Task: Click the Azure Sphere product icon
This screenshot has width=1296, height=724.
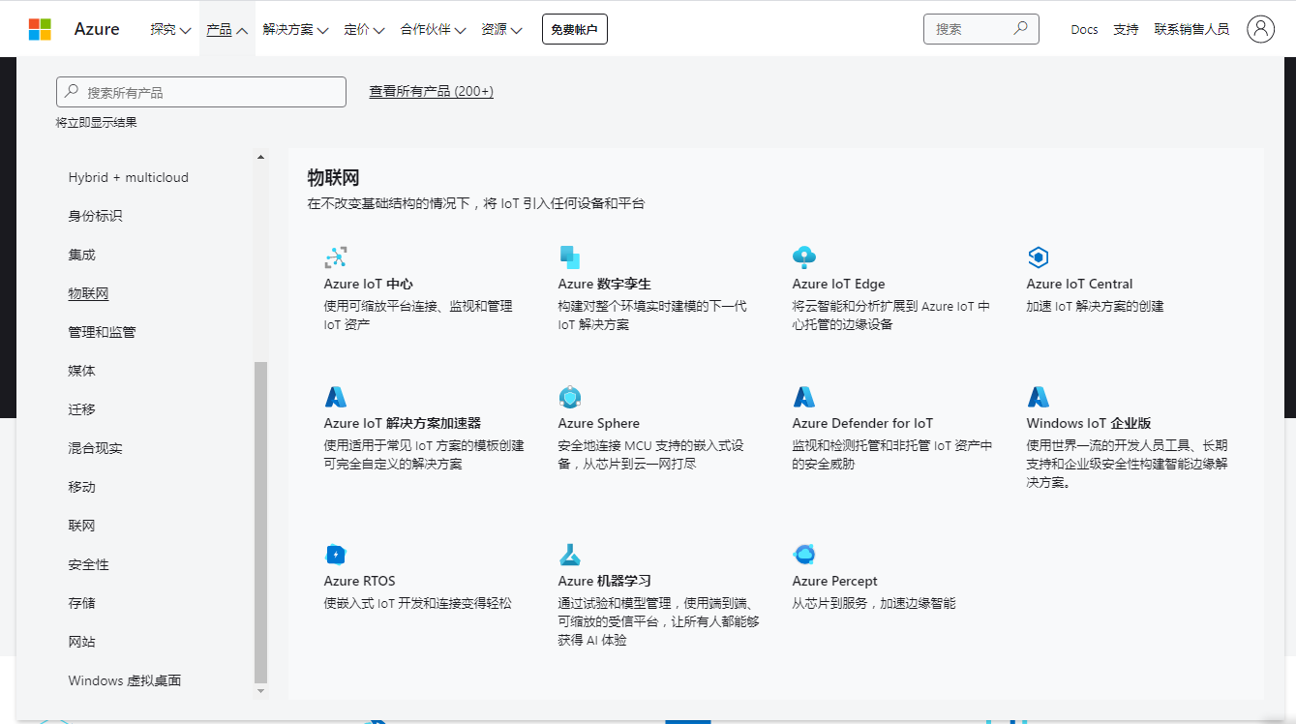Action: pos(569,397)
